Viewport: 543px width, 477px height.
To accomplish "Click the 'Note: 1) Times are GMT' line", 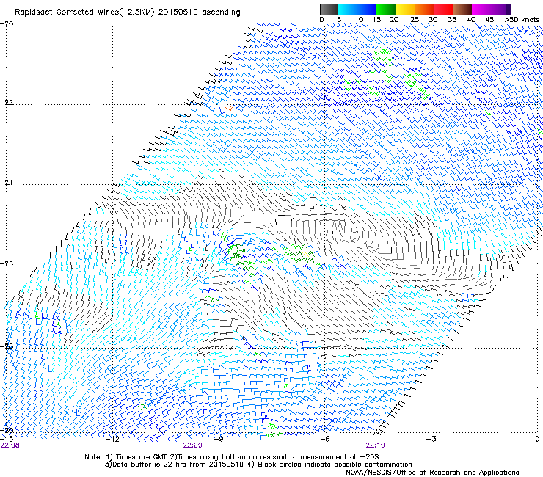I will (232, 457).
